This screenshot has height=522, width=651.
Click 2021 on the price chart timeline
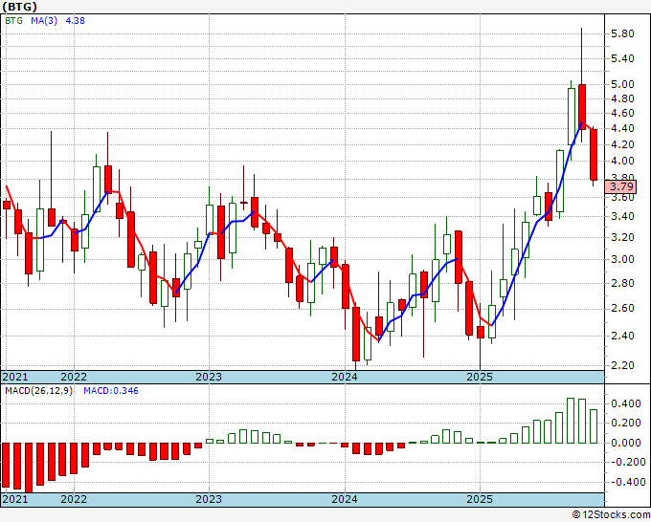pyautogui.click(x=15, y=377)
